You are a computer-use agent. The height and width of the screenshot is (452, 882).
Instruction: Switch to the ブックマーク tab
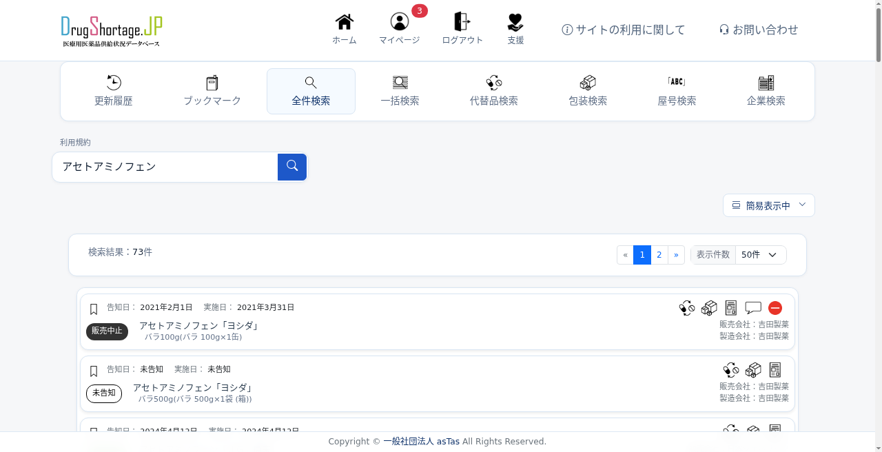tap(212, 91)
